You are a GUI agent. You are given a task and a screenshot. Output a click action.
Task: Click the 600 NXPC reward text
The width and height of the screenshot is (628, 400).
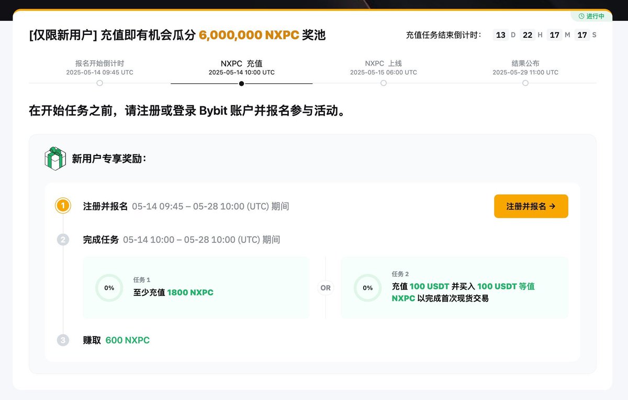coord(128,340)
